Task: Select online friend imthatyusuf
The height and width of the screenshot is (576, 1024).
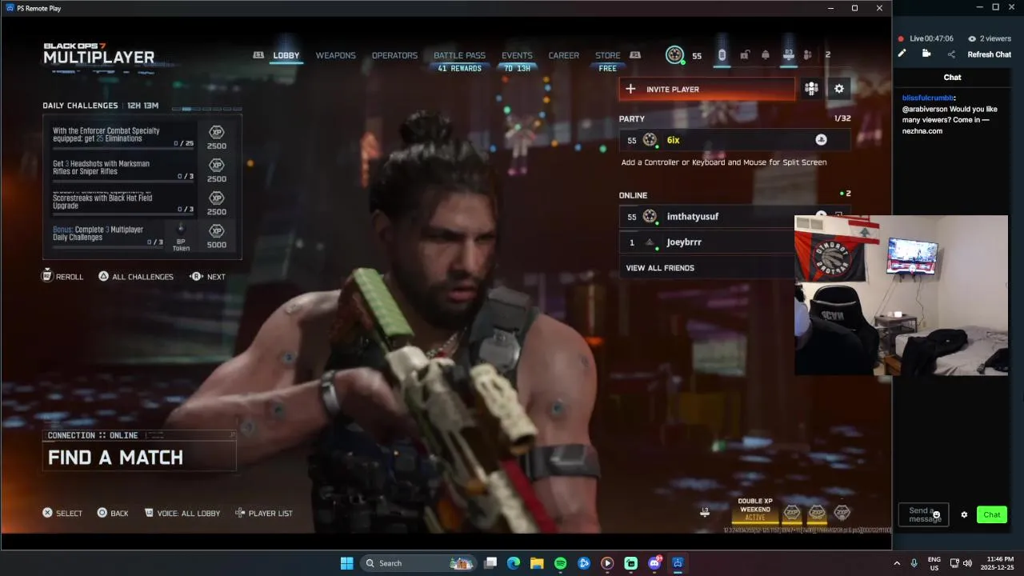Action: pos(706,216)
